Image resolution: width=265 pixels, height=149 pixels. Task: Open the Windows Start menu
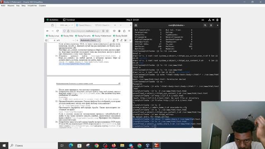[4, 145]
